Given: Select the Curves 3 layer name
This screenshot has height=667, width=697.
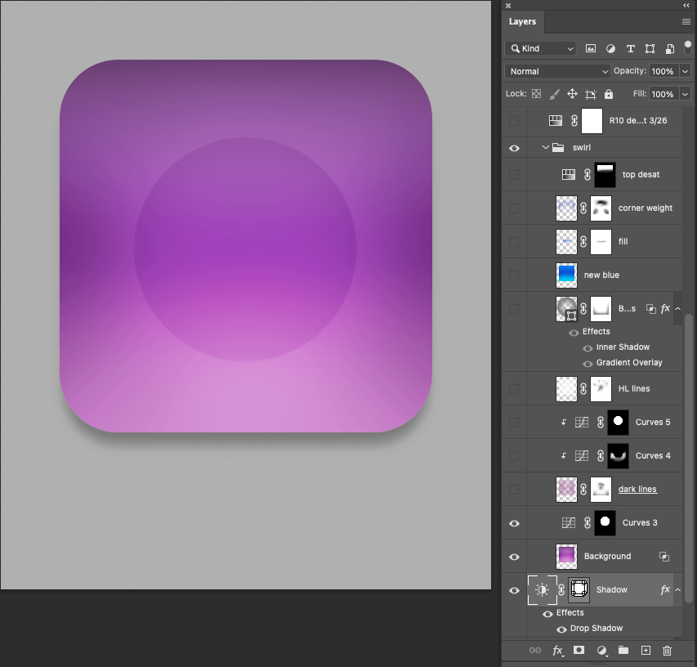Looking at the screenshot, I should 639,523.
